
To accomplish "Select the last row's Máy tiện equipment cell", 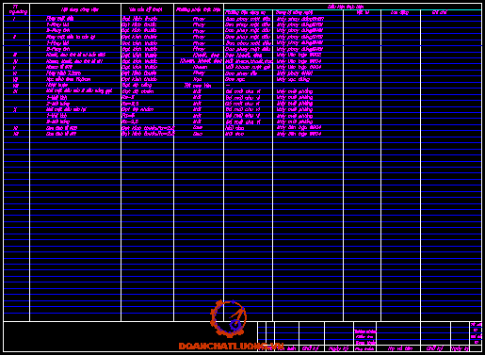I will point(299,134).
